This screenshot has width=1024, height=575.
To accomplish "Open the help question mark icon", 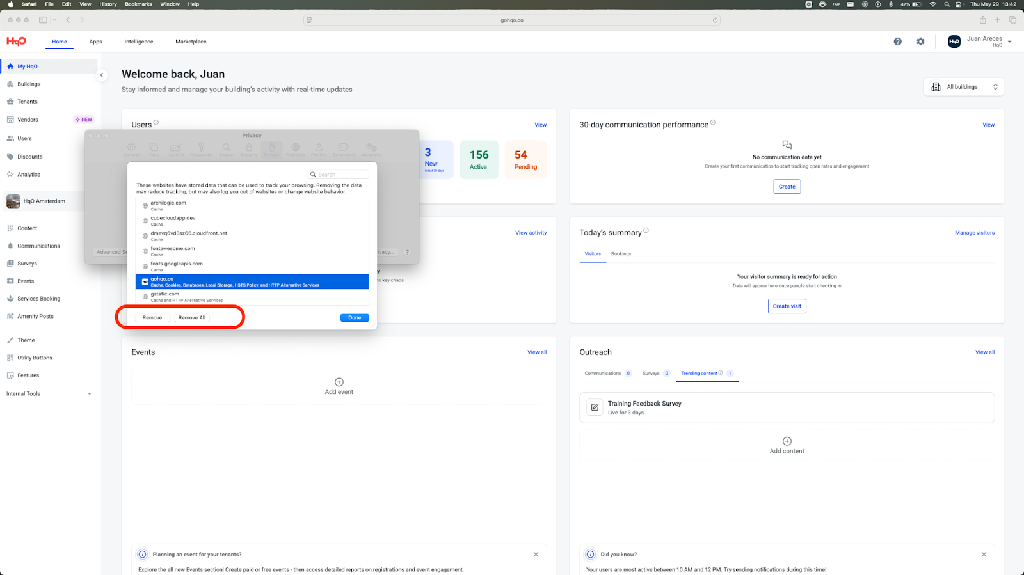I will (x=897, y=42).
